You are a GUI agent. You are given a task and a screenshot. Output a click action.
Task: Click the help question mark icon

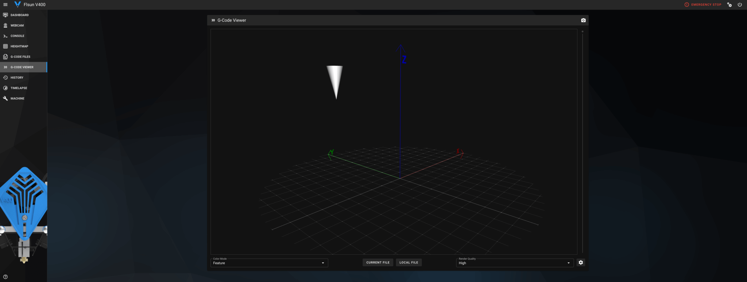coord(5,277)
